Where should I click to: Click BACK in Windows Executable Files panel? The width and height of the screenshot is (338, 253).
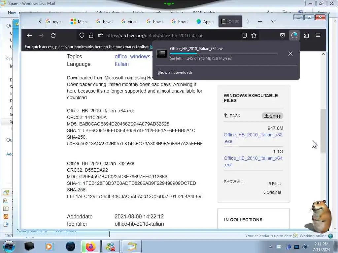pyautogui.click(x=232, y=116)
